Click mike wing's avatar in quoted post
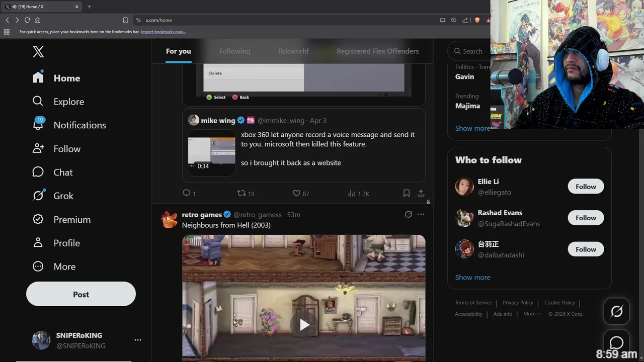Image resolution: width=644 pixels, height=362 pixels. pos(194,120)
